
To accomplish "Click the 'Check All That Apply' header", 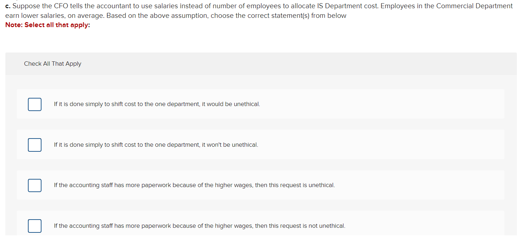I will pos(53,63).
